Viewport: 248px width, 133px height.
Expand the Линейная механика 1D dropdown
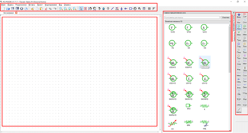point(198,21)
